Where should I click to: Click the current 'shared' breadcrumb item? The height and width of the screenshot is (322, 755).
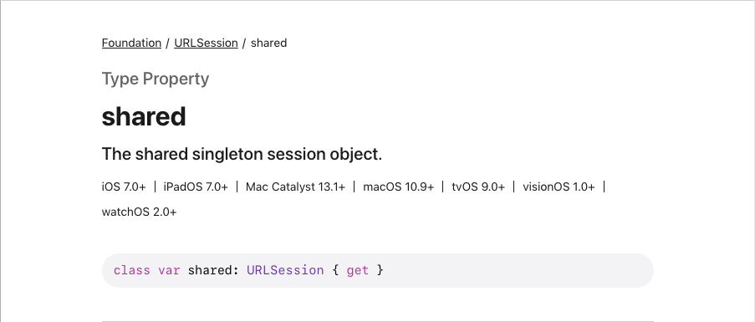click(268, 43)
